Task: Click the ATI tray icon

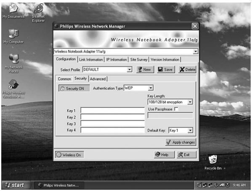Action: (x=222, y=185)
